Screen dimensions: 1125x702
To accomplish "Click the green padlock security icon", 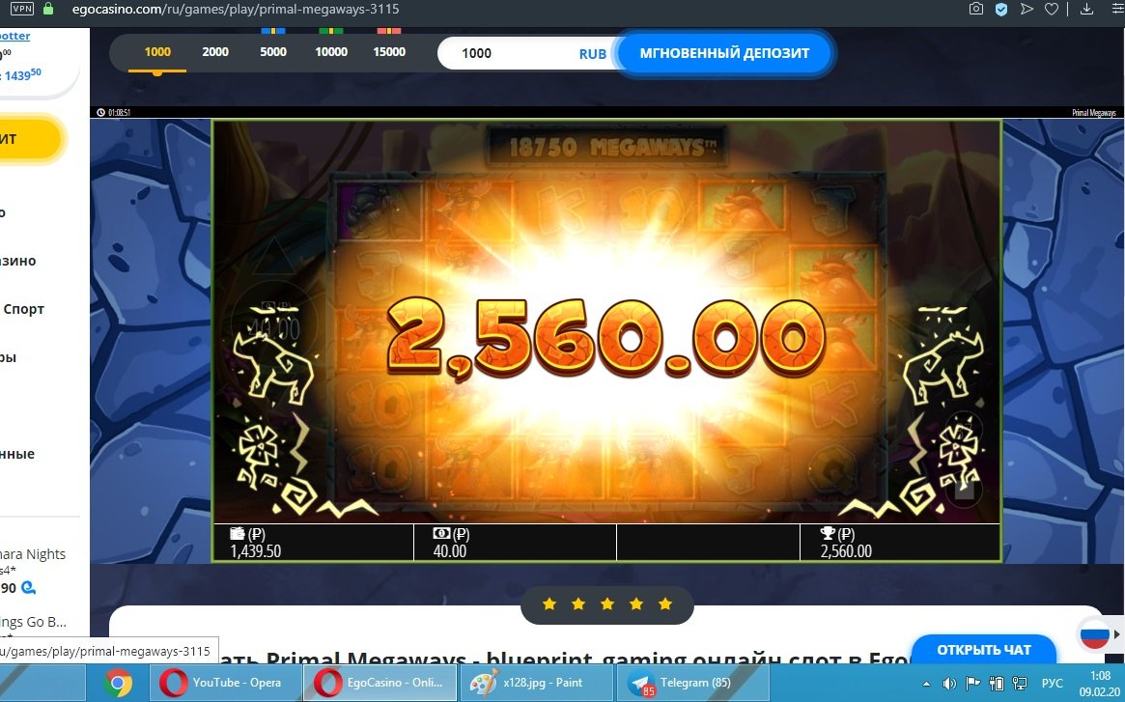I will 49,9.
